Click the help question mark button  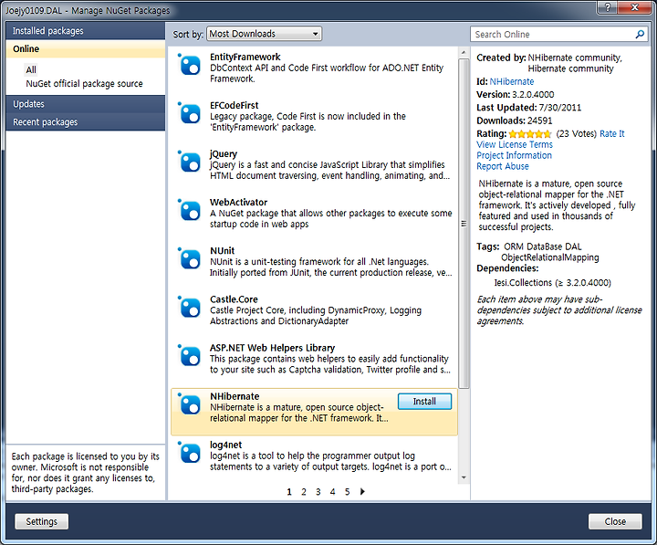click(x=608, y=7)
